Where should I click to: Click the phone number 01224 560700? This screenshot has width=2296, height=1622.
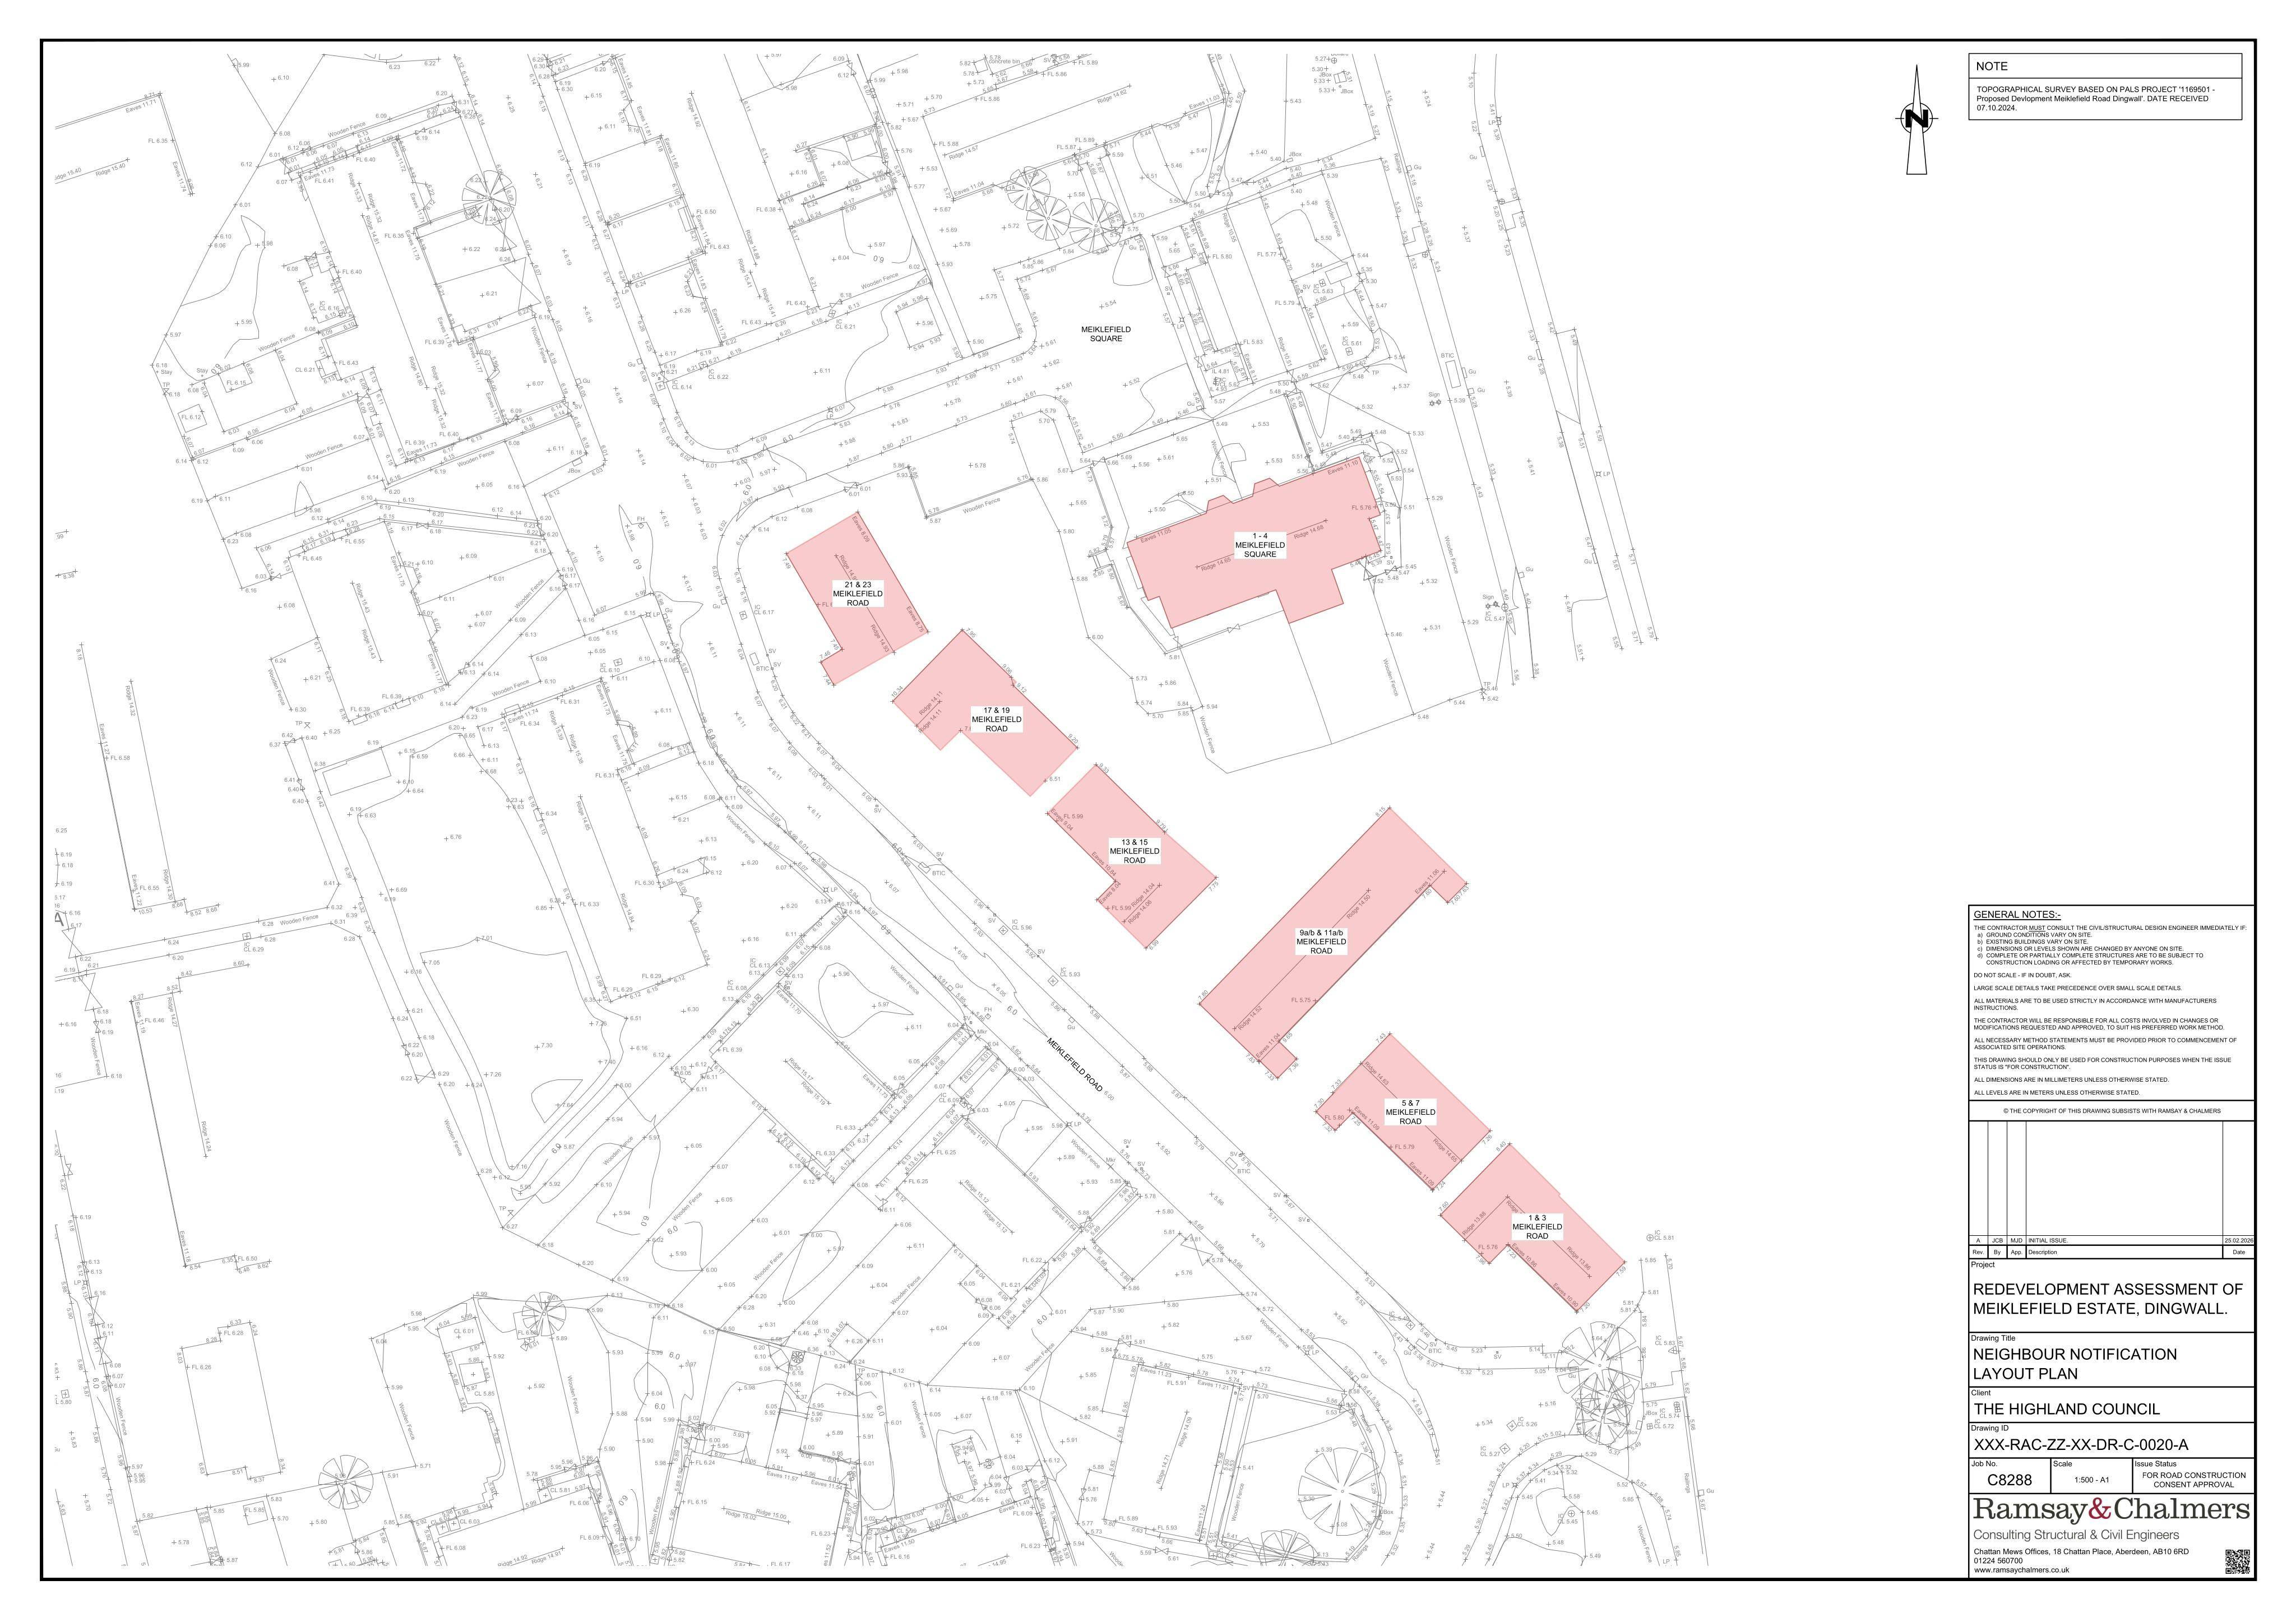tap(1996, 1560)
